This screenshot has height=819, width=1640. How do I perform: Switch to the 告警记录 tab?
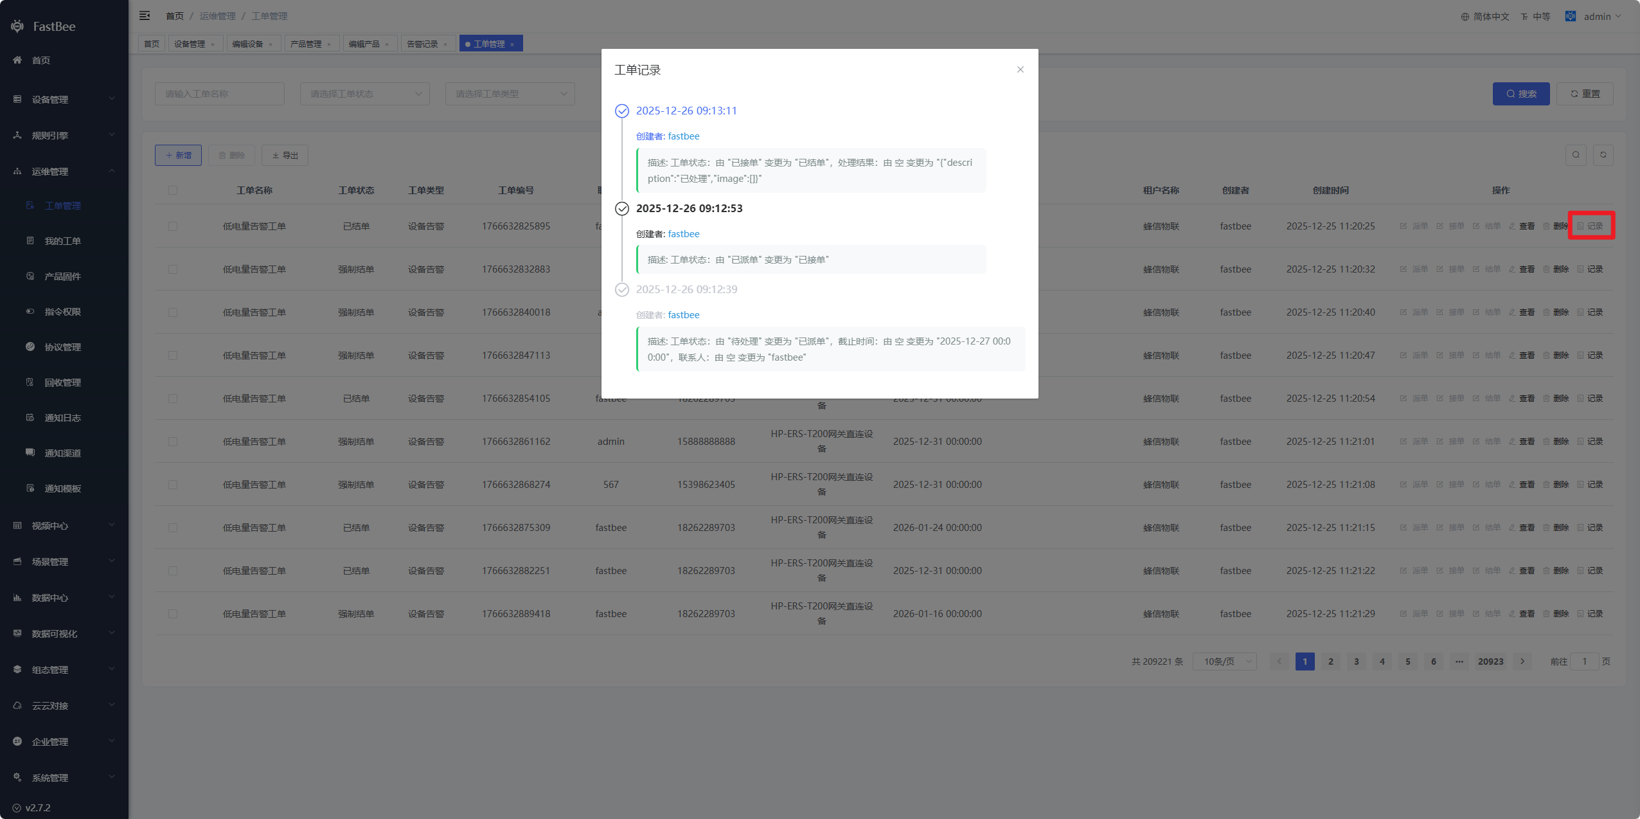[x=422, y=44]
